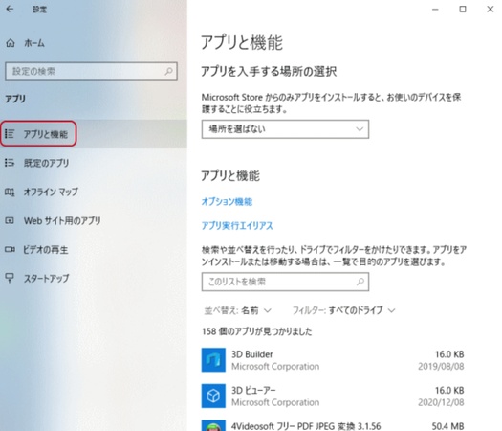502x431 pixels.
Task: Click the search icon in このリストを検索 box
Action: [x=360, y=282]
